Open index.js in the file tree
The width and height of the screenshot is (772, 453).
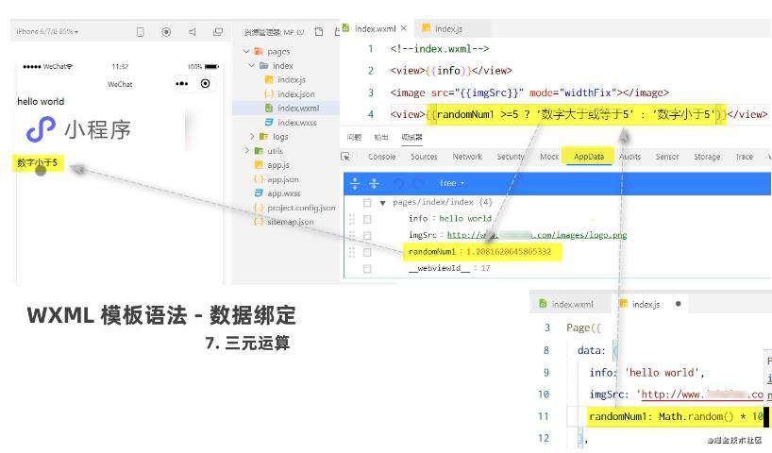[x=291, y=80]
